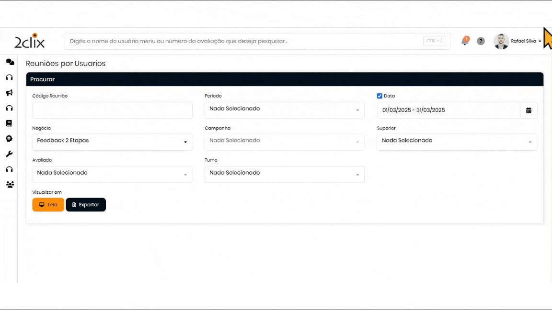Click the megaphone icon in sidebar

[x=9, y=93]
